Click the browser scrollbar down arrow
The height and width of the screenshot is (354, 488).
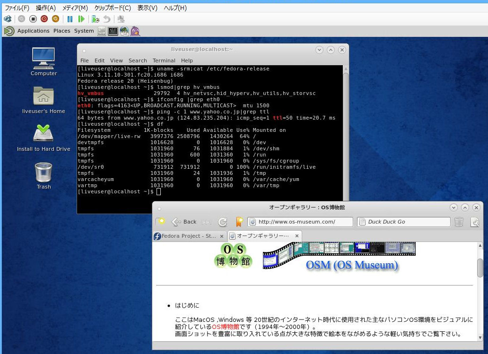[480, 338]
